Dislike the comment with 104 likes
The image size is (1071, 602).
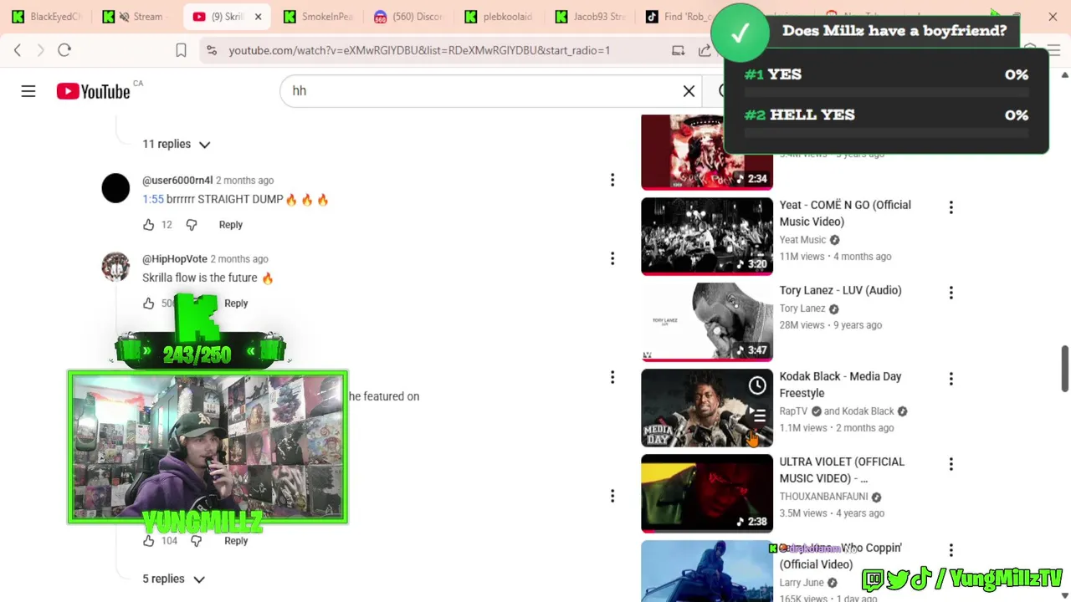click(x=197, y=540)
